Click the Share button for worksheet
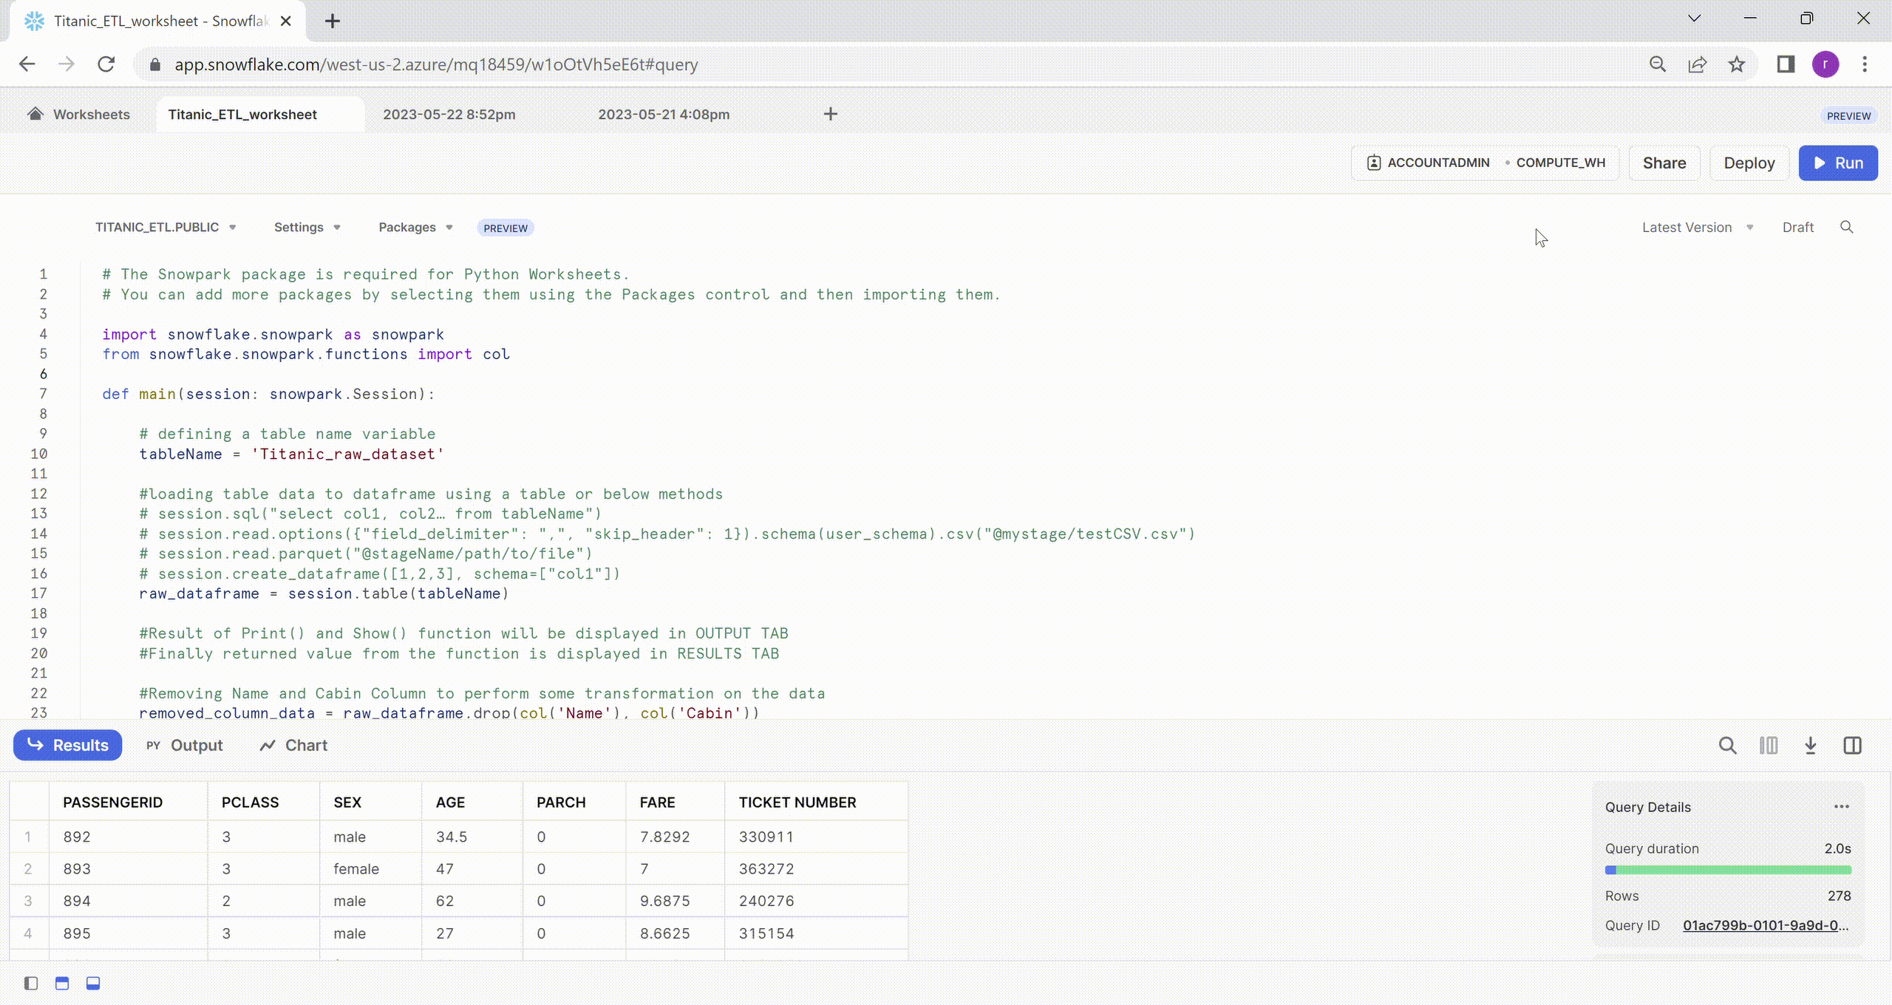 click(x=1664, y=161)
